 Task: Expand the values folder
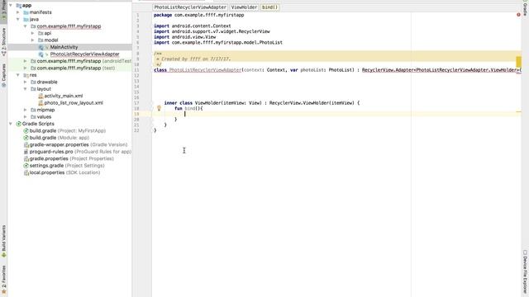(26, 117)
